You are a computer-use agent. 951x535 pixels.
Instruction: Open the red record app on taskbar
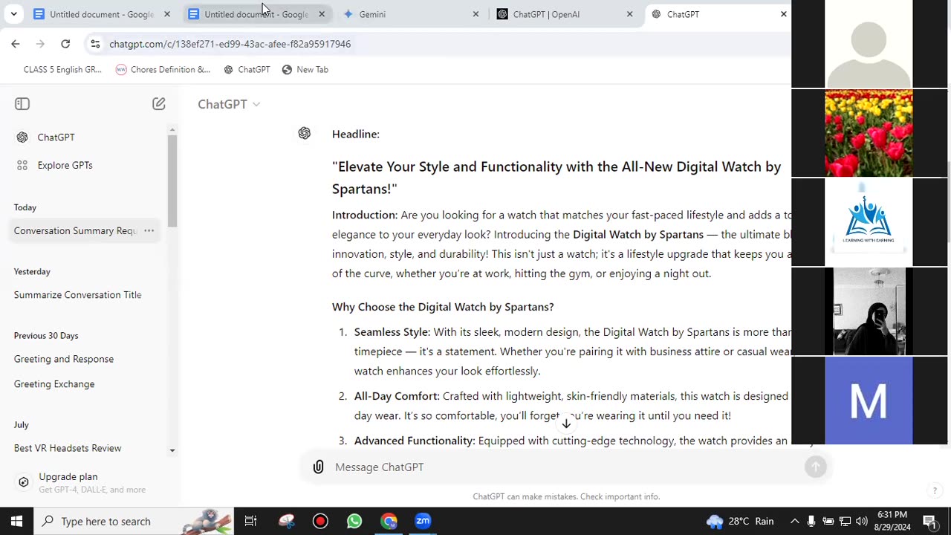pos(320,521)
